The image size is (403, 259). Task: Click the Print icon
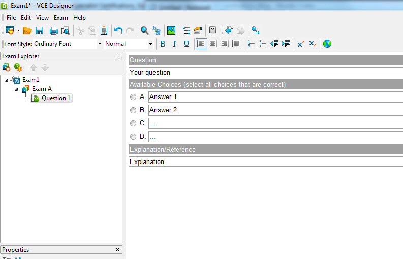pyautogui.click(x=54, y=30)
